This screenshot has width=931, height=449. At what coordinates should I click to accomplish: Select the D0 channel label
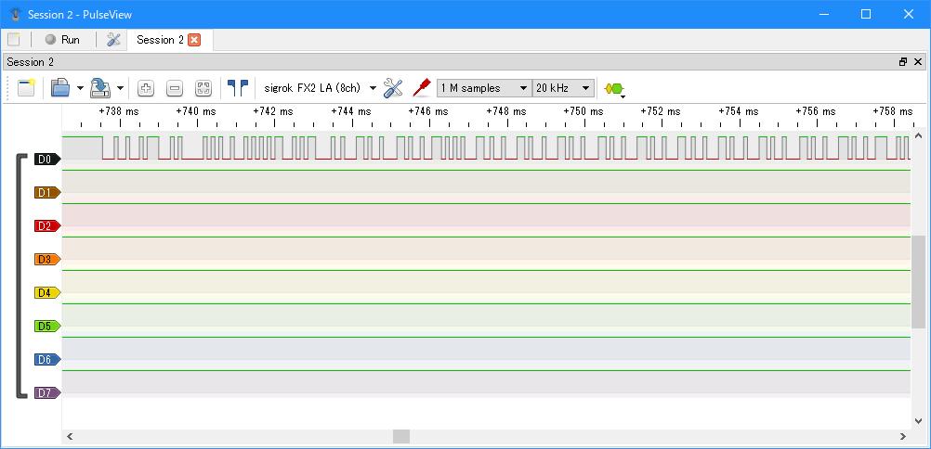(47, 159)
